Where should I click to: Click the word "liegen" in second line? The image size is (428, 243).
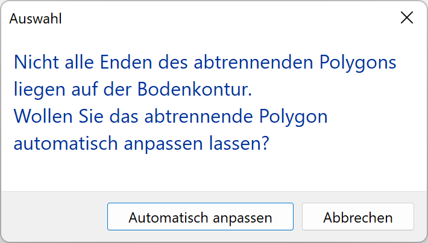pos(36,91)
